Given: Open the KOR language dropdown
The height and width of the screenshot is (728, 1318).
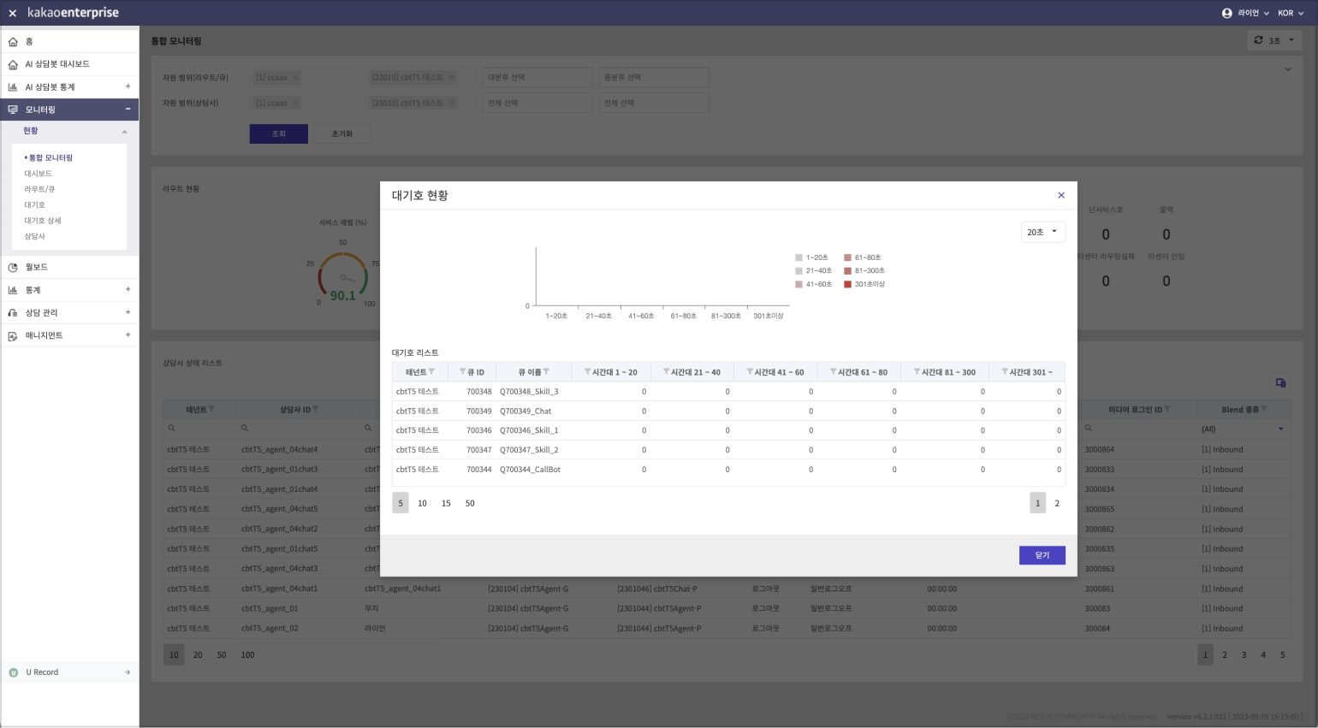Looking at the screenshot, I should coord(1290,14).
